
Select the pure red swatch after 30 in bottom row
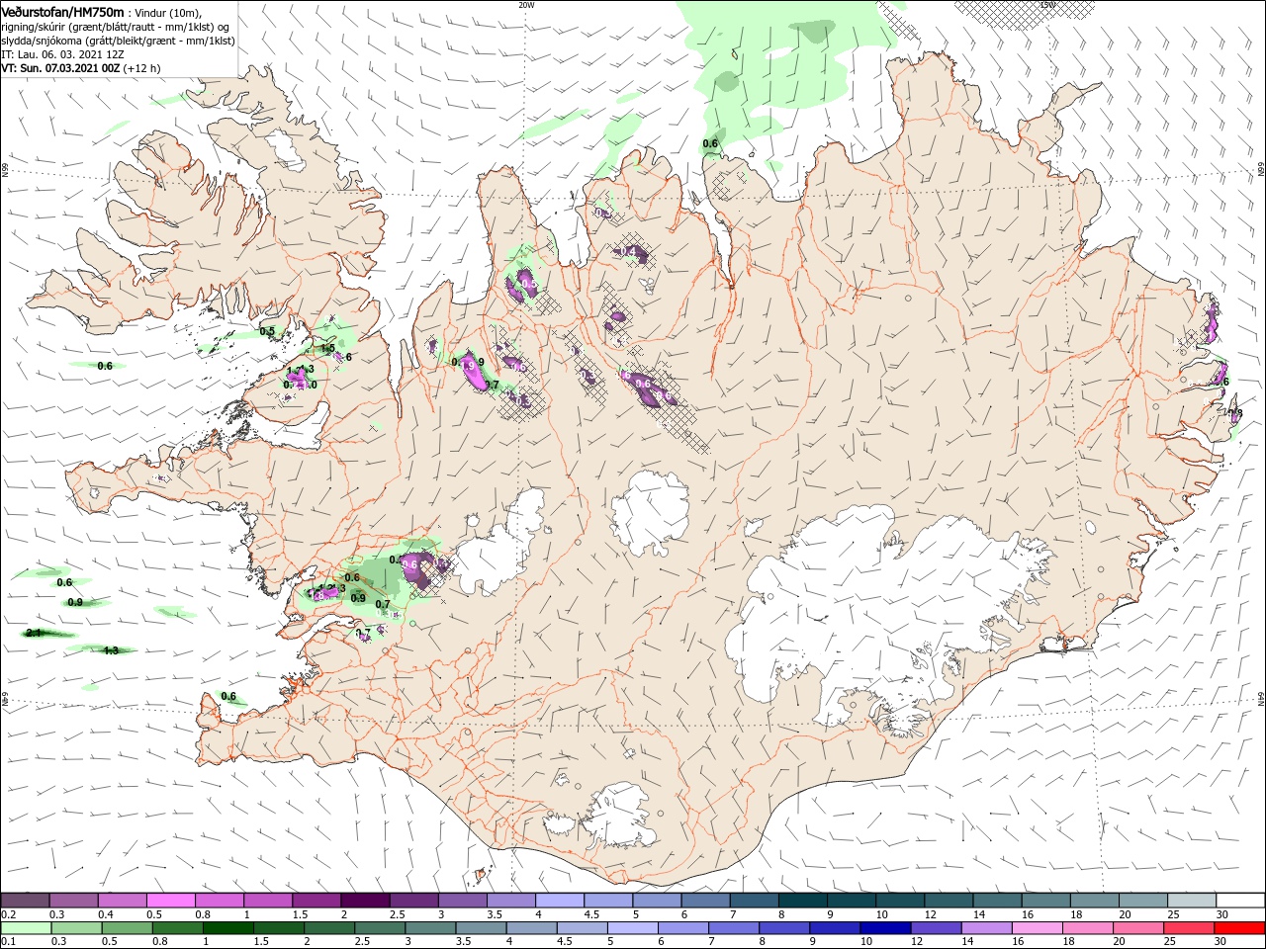pos(1239,928)
